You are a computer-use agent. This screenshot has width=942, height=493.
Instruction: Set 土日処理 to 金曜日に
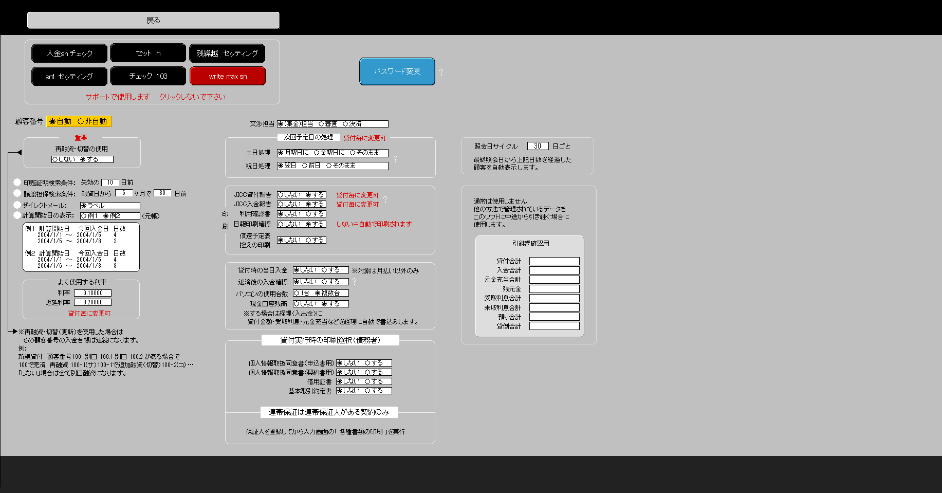point(317,153)
